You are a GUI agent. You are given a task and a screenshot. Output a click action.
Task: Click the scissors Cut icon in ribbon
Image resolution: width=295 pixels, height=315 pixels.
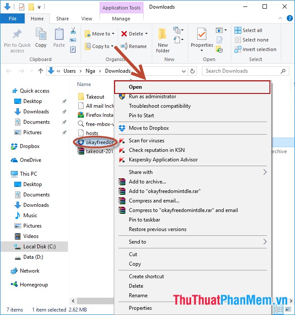click(x=73, y=31)
